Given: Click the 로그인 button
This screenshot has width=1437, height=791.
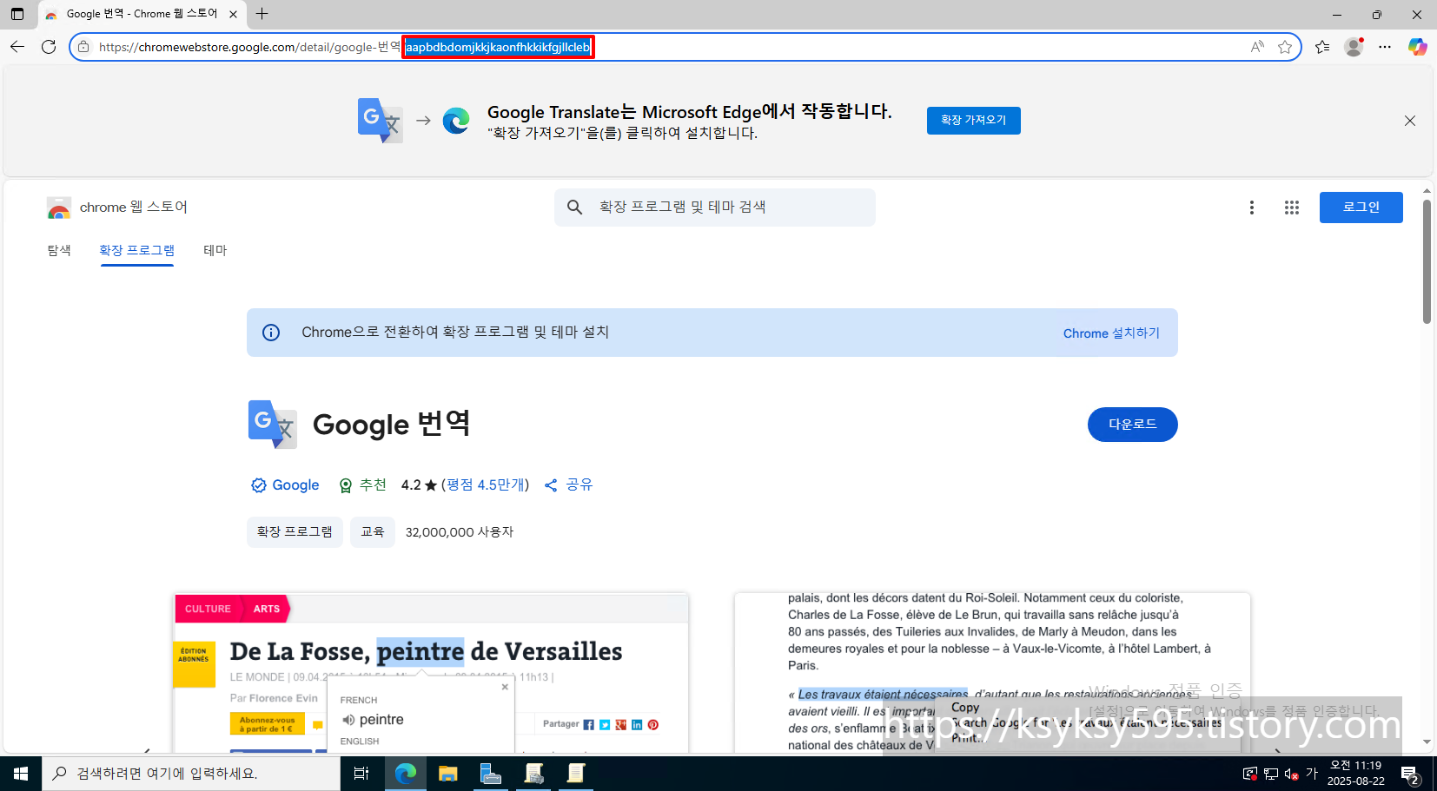Looking at the screenshot, I should pos(1361,208).
